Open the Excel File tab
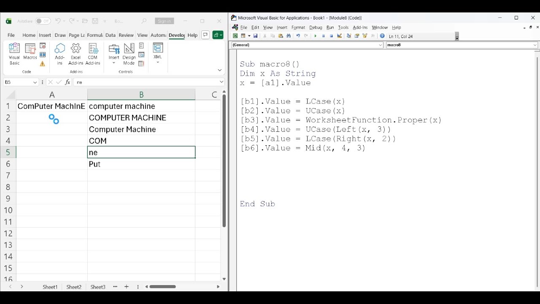 click(x=11, y=35)
